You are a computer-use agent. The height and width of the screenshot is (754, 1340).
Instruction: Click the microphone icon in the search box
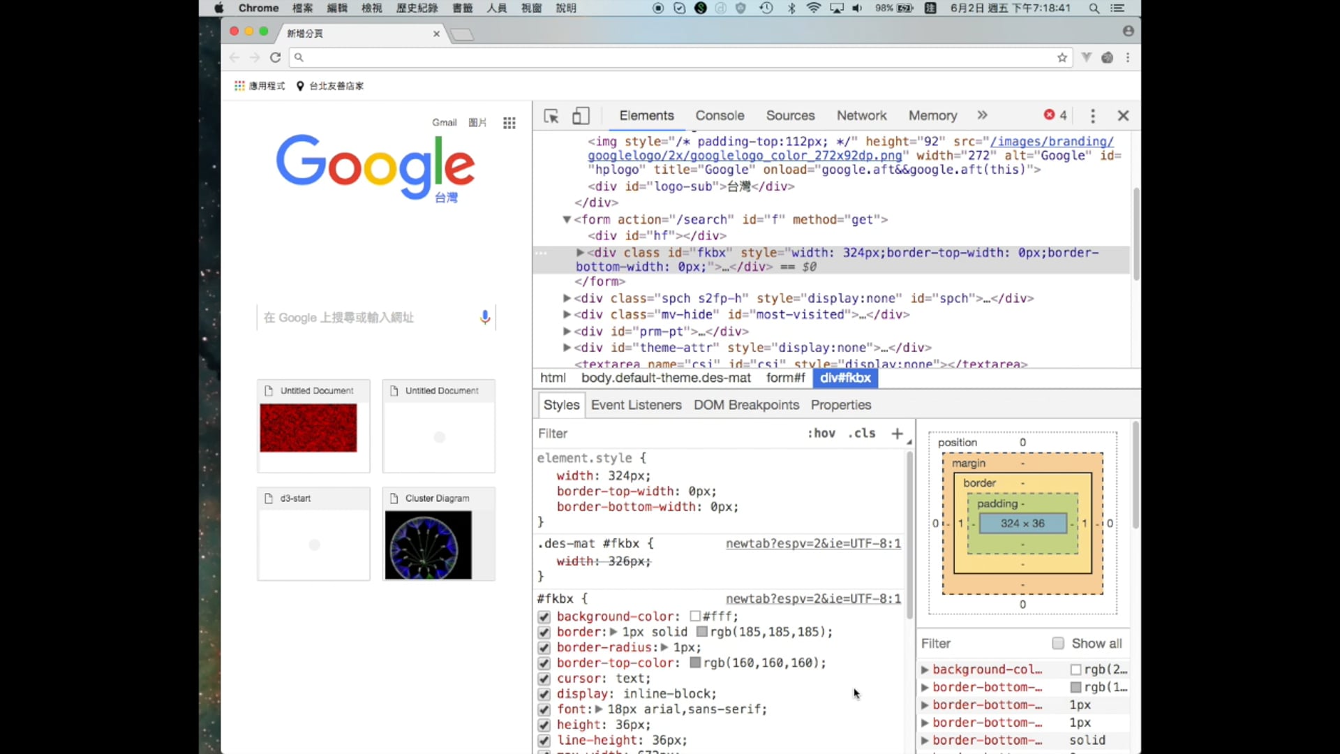484,318
